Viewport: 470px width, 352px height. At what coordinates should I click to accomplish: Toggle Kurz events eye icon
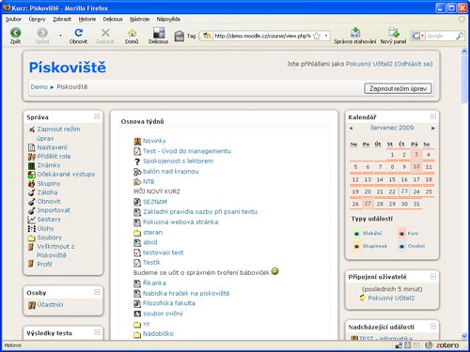tap(401, 234)
